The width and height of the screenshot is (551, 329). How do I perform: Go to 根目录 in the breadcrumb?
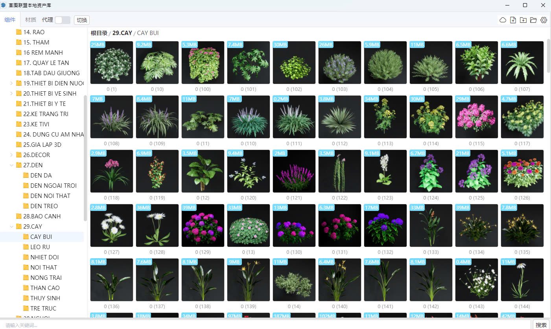99,33
